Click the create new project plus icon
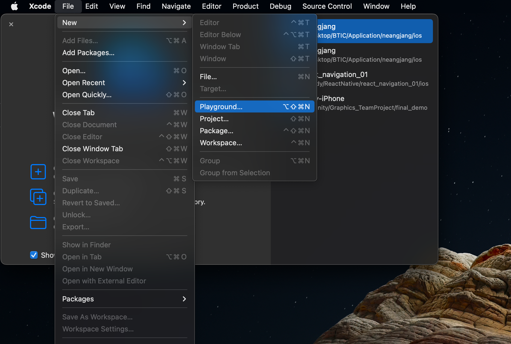511x344 pixels. click(38, 172)
